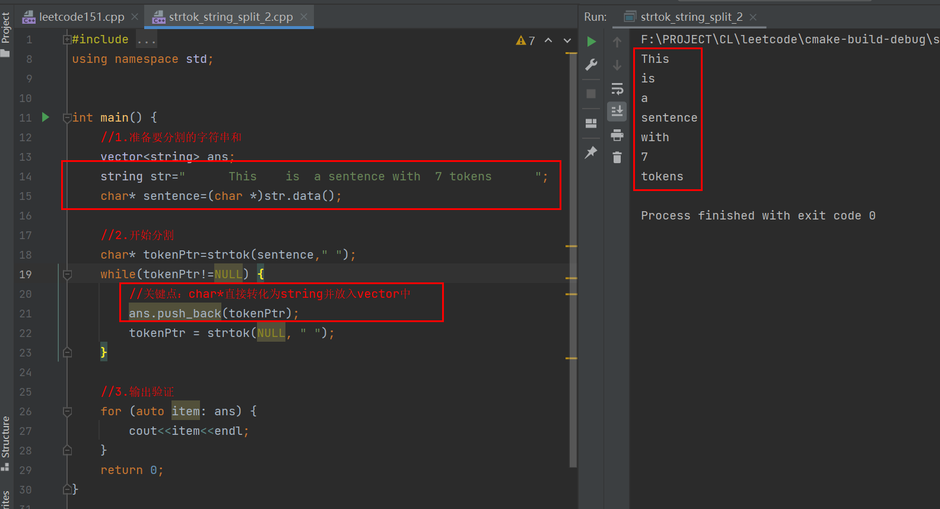The width and height of the screenshot is (940, 509).
Task: Go to previous highlighted problem arrow
Action: pyautogui.click(x=548, y=40)
